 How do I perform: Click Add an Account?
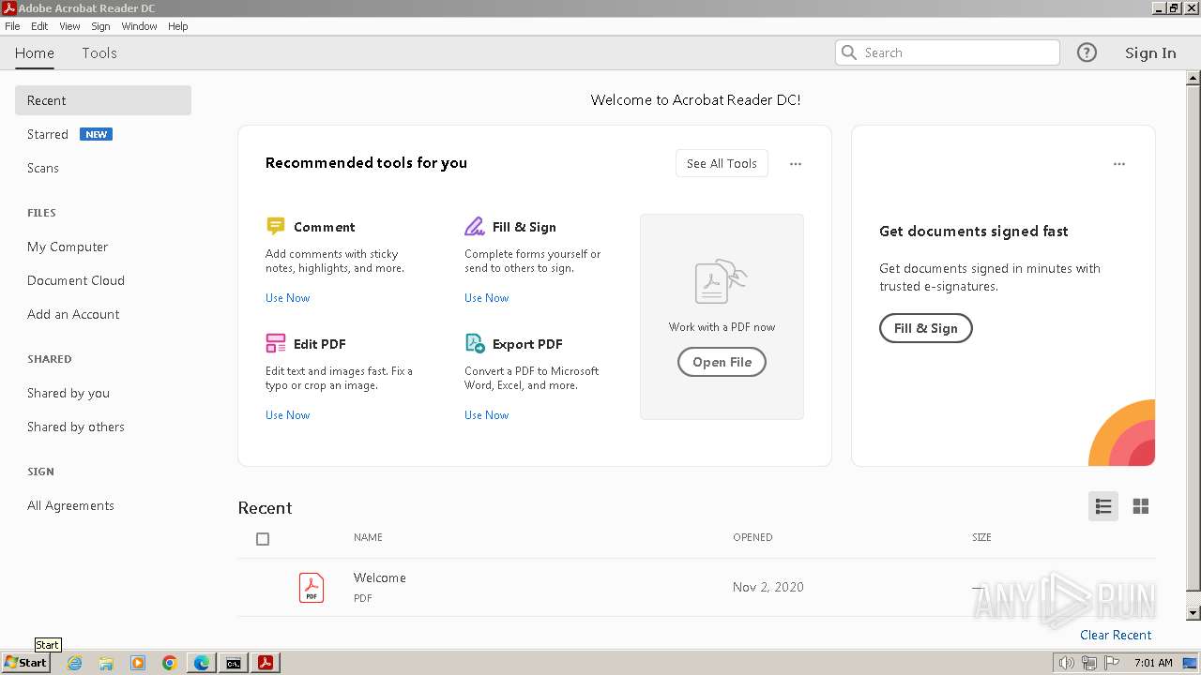point(73,314)
